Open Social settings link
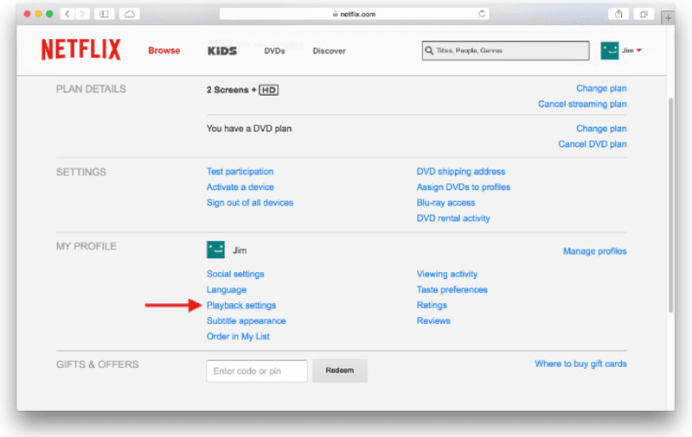Viewport: 692px width, 437px height. [235, 274]
